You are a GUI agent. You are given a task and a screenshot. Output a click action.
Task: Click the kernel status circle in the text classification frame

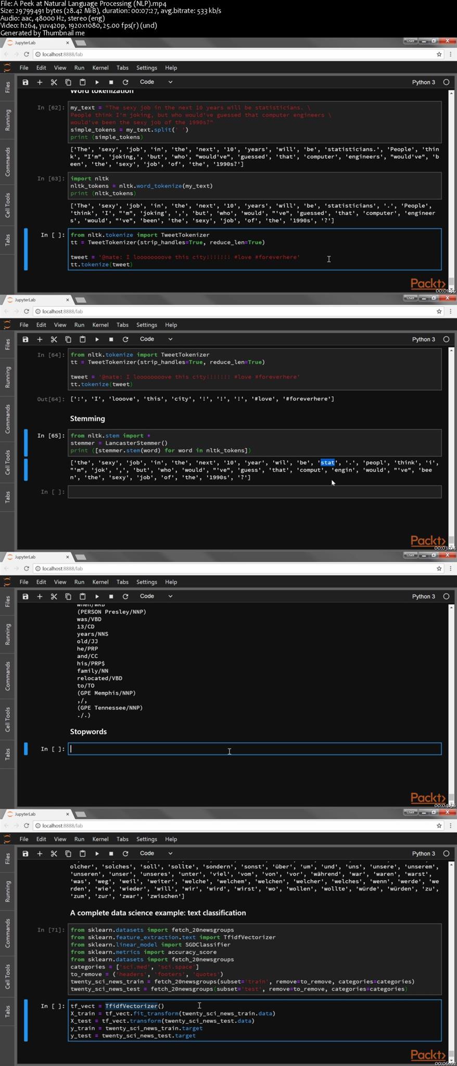[446, 854]
